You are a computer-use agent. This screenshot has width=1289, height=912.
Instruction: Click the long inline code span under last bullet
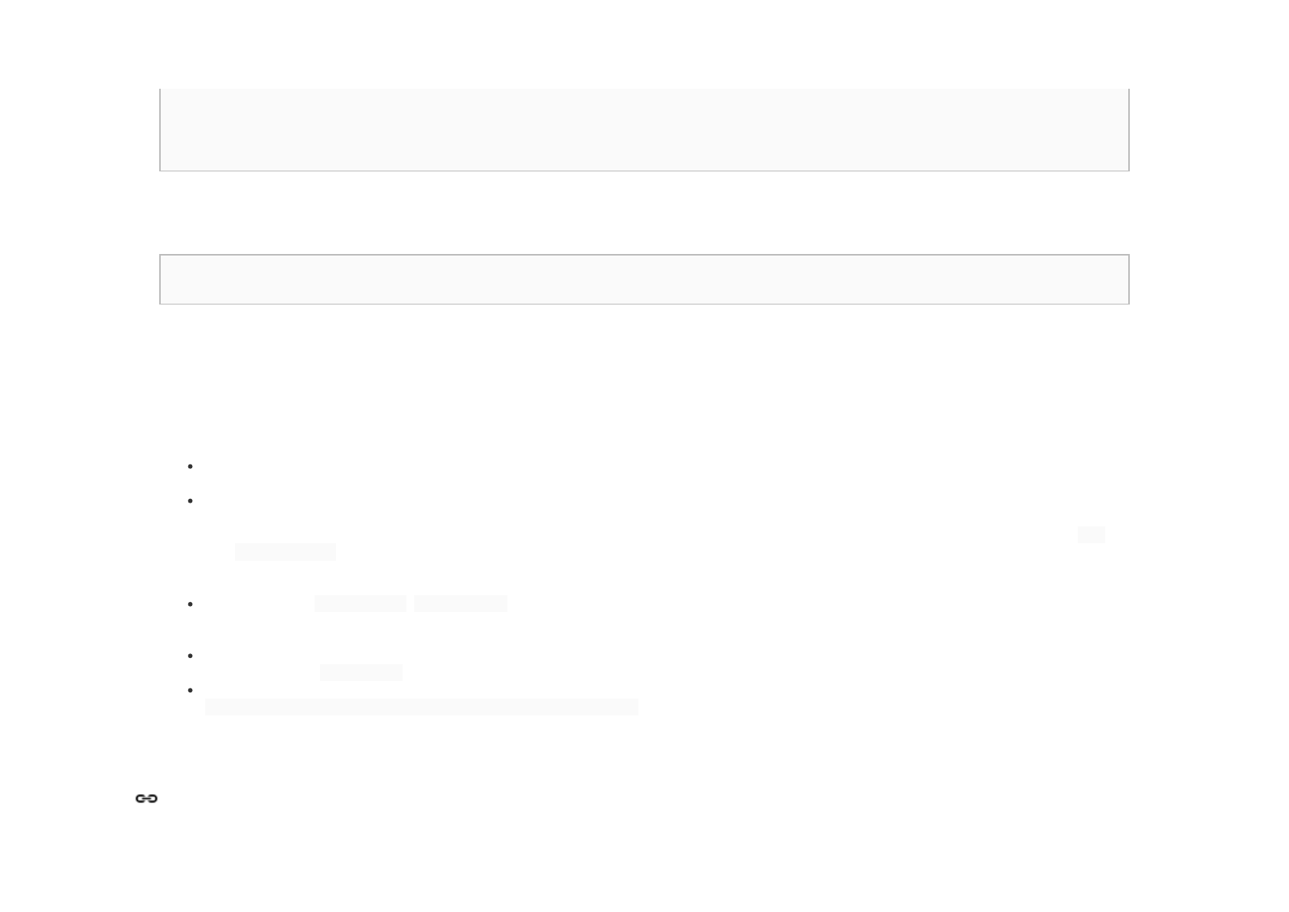pos(422,707)
